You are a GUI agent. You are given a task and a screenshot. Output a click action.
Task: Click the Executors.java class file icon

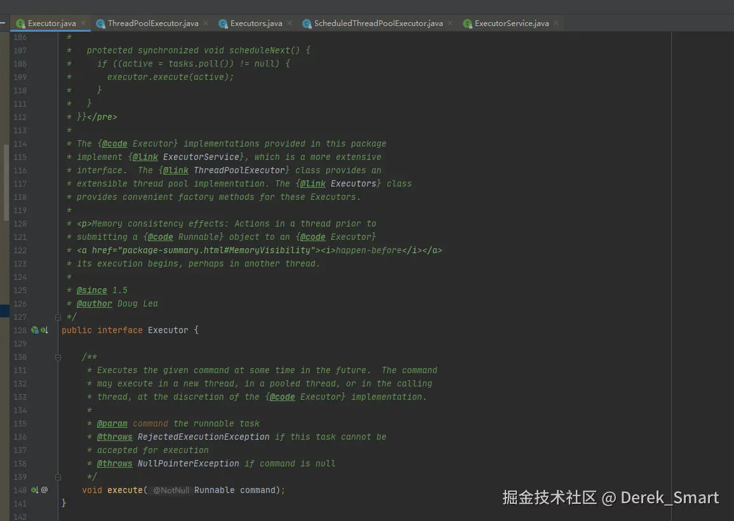pos(223,23)
